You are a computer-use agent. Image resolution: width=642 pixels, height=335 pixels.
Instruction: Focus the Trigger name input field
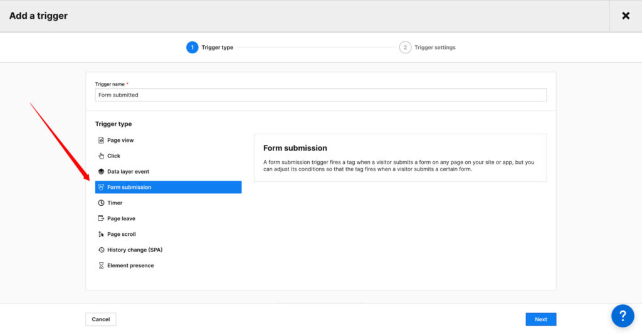320,95
